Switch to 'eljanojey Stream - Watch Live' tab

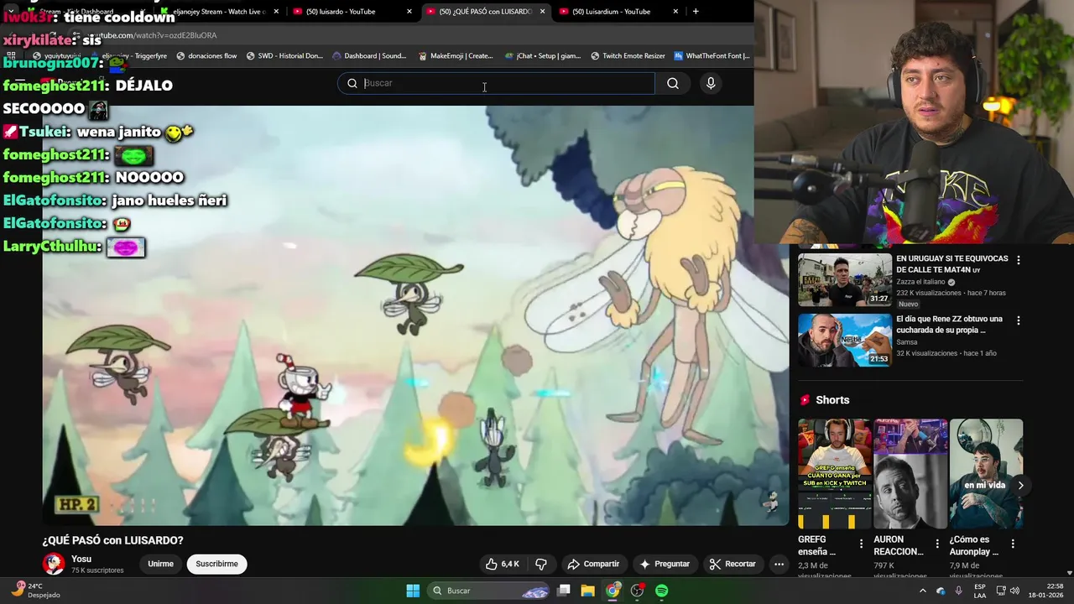pos(220,12)
